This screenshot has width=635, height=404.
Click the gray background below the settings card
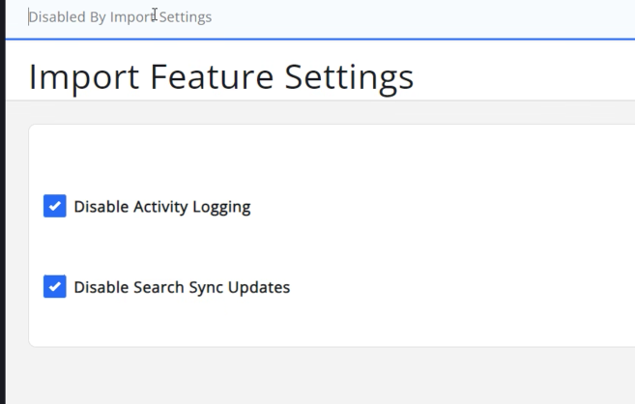(319, 377)
